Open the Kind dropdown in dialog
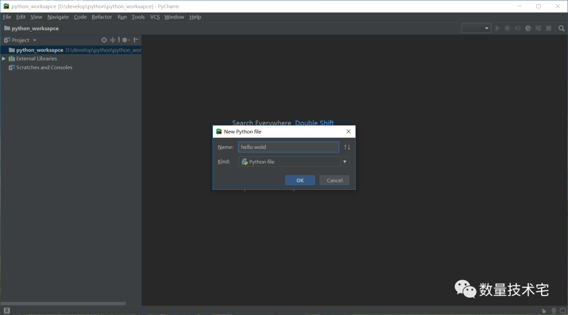The image size is (568, 315). 344,162
